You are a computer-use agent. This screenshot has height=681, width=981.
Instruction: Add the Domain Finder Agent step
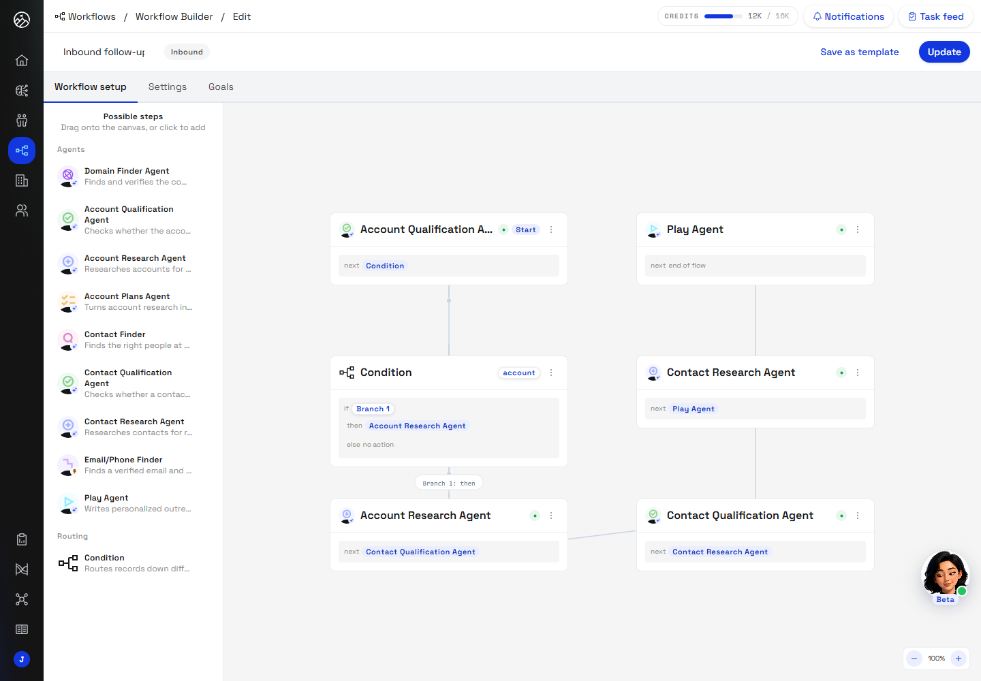point(134,176)
